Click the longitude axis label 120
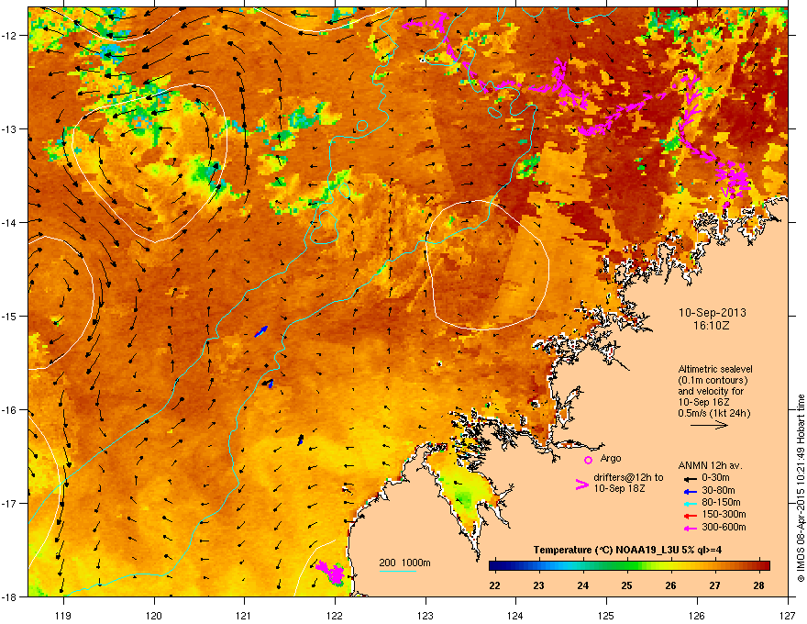Viewport: 807px width, 624px height. [154, 615]
